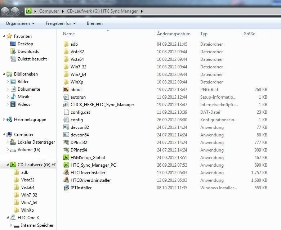Sort by the Typ column header

204,34
